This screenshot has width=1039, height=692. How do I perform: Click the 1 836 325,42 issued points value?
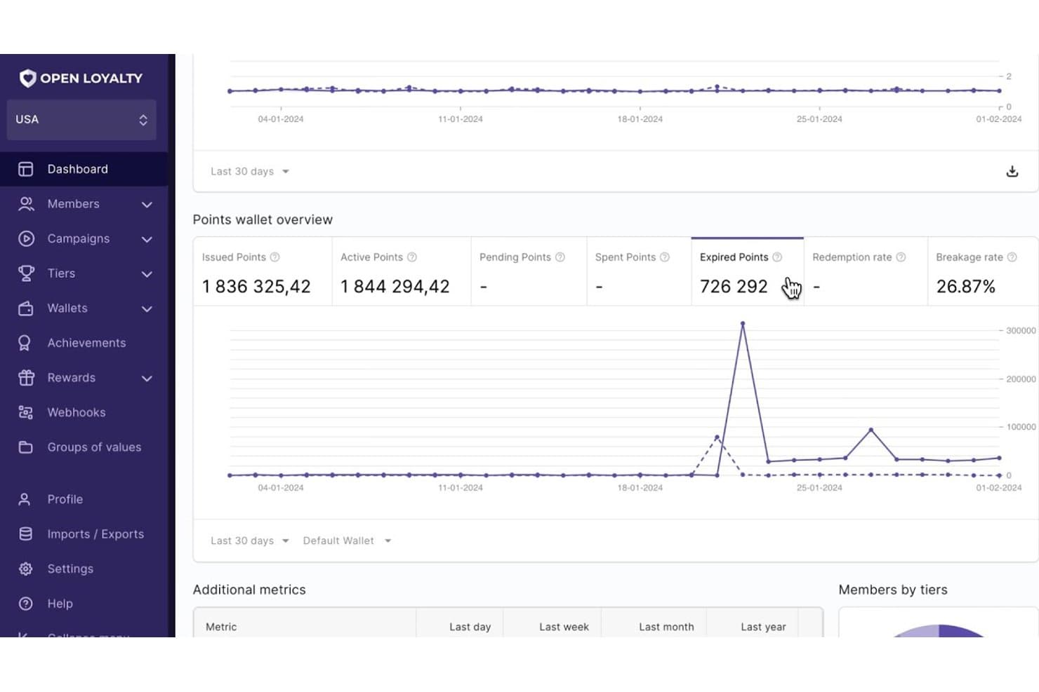(256, 287)
